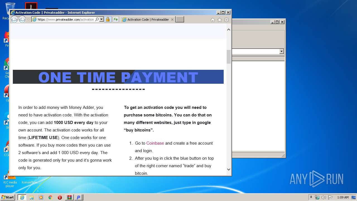The image size is (357, 201).
Task: Open the Action Center flag icon
Action: (330, 197)
